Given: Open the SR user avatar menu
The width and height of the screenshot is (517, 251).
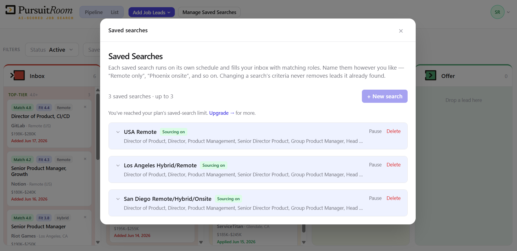Looking at the screenshot, I should click(497, 12).
